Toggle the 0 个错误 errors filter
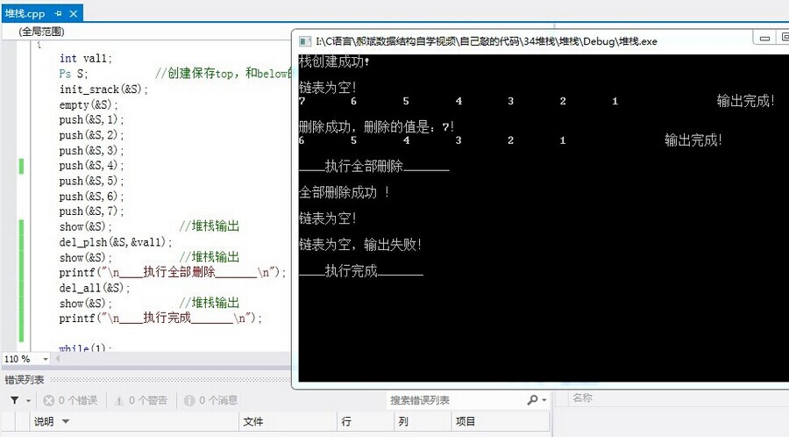789x437 pixels. click(x=71, y=400)
